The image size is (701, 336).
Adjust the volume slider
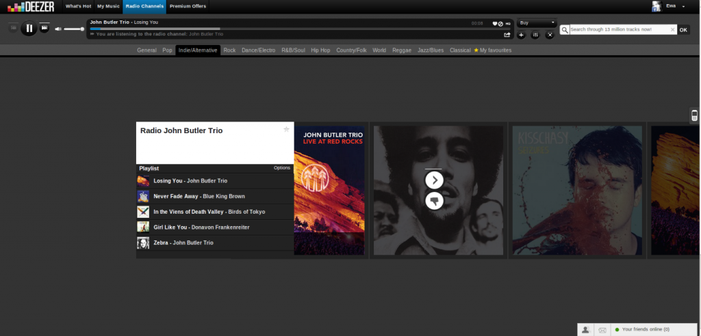(74, 29)
